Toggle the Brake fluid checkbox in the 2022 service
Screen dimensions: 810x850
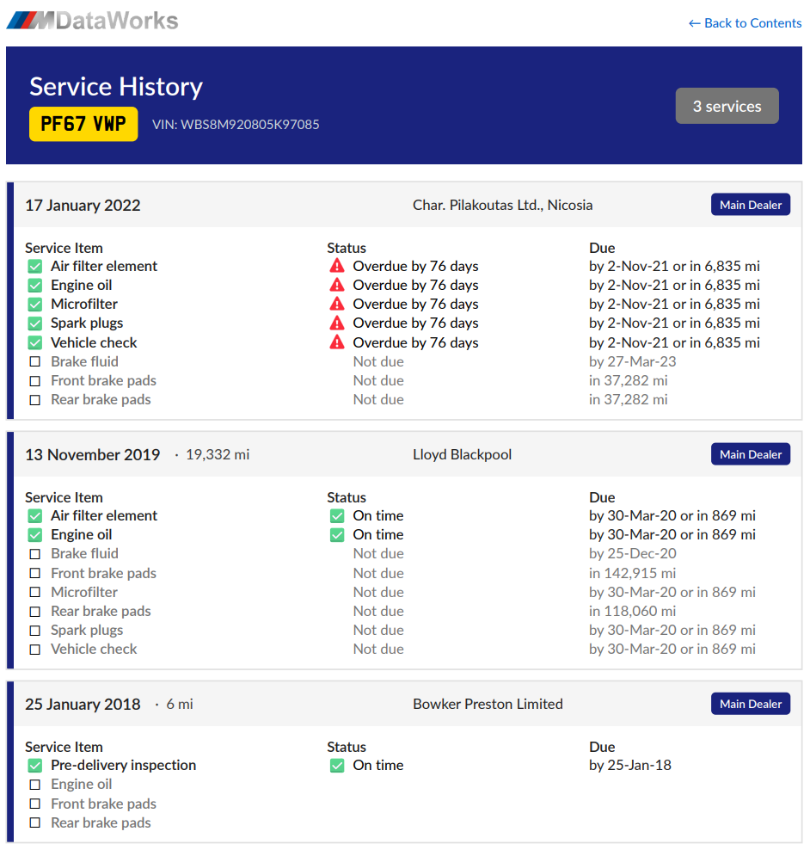(x=35, y=361)
